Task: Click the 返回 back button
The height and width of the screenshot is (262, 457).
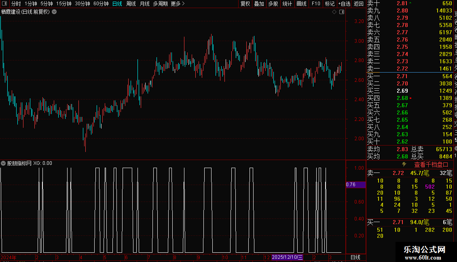Action: pos(358,4)
